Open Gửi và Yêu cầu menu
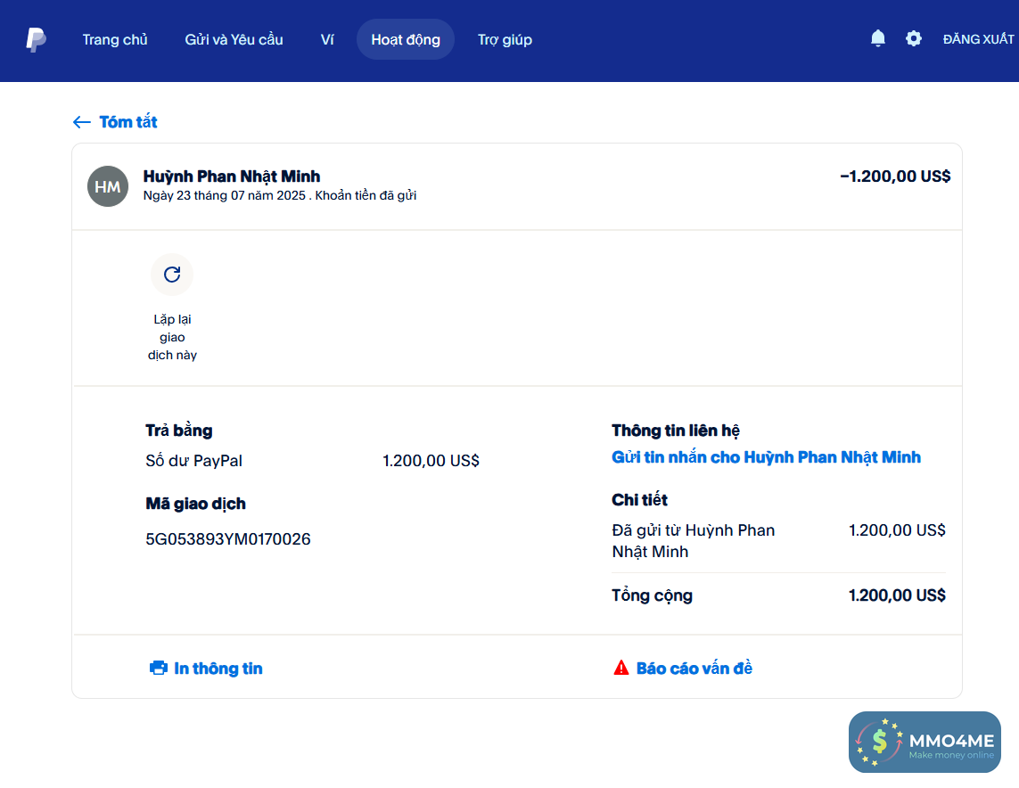The image size is (1019, 788). pyautogui.click(x=234, y=39)
